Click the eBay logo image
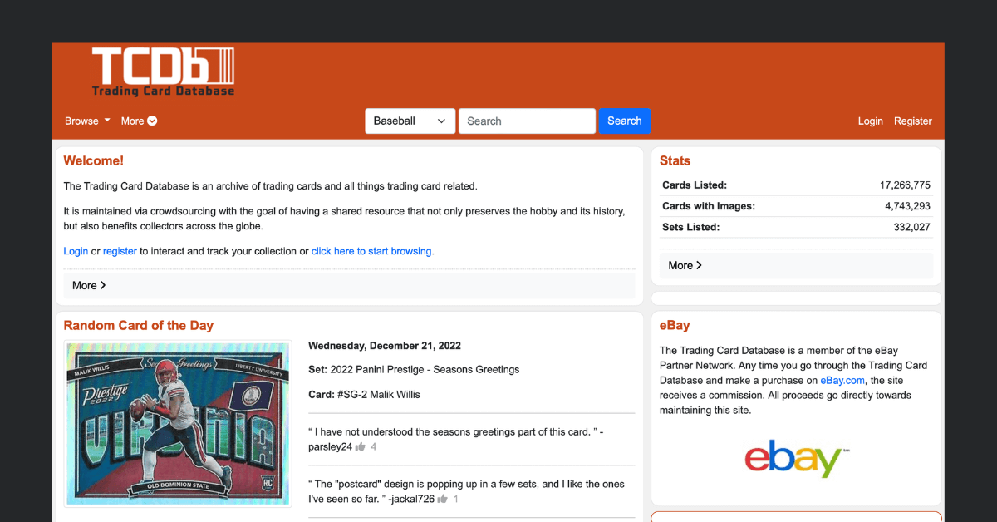997x522 pixels. point(795,458)
